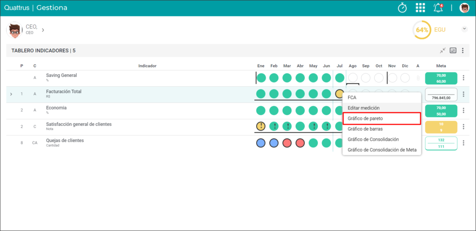Open Satisfacción general row options menu
This screenshot has width=476, height=231.
(x=463, y=127)
